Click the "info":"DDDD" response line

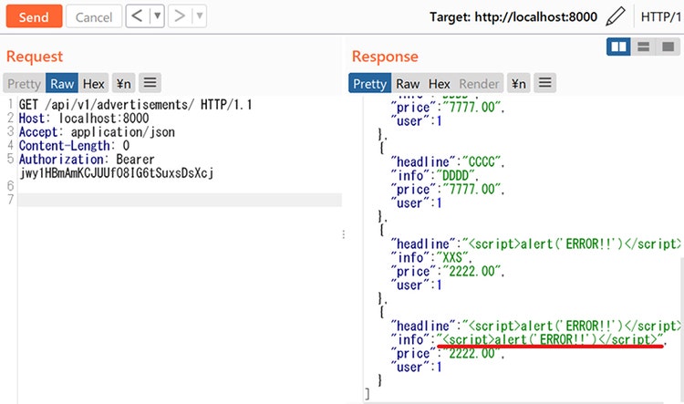[434, 175]
